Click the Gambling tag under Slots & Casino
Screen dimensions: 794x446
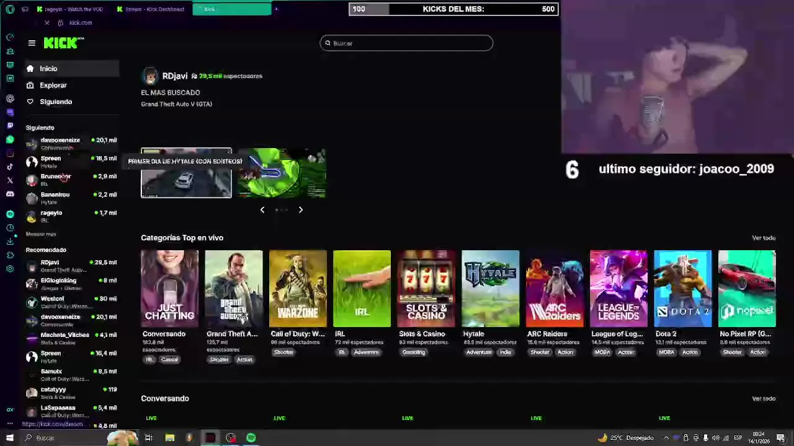[x=414, y=352]
